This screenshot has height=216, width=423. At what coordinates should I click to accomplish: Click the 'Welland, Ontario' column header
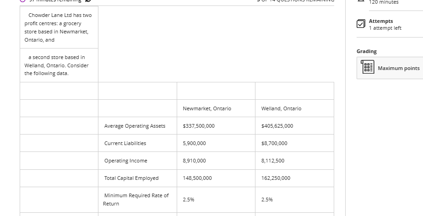tap(281, 108)
